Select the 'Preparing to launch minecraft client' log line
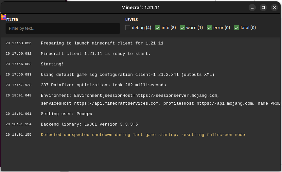The image size is (282, 172). [102, 43]
